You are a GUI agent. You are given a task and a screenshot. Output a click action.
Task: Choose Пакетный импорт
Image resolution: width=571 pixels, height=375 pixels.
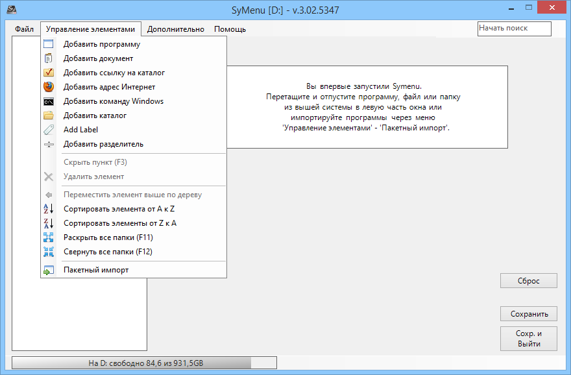134,270
